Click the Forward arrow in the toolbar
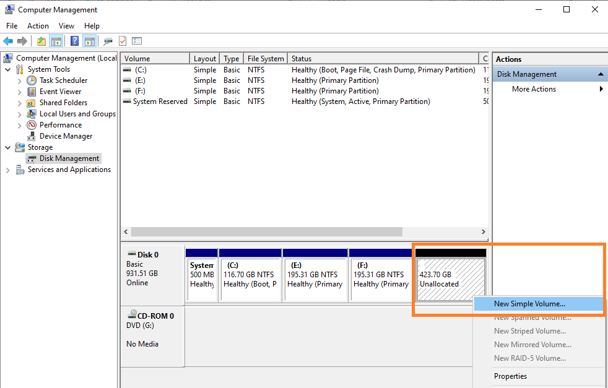Viewport: 608px width, 388px height. pyautogui.click(x=22, y=41)
